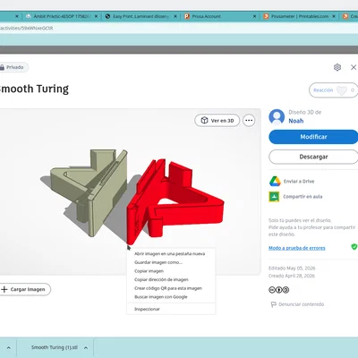Switch to the Easy Print browser tab

coord(141,16)
